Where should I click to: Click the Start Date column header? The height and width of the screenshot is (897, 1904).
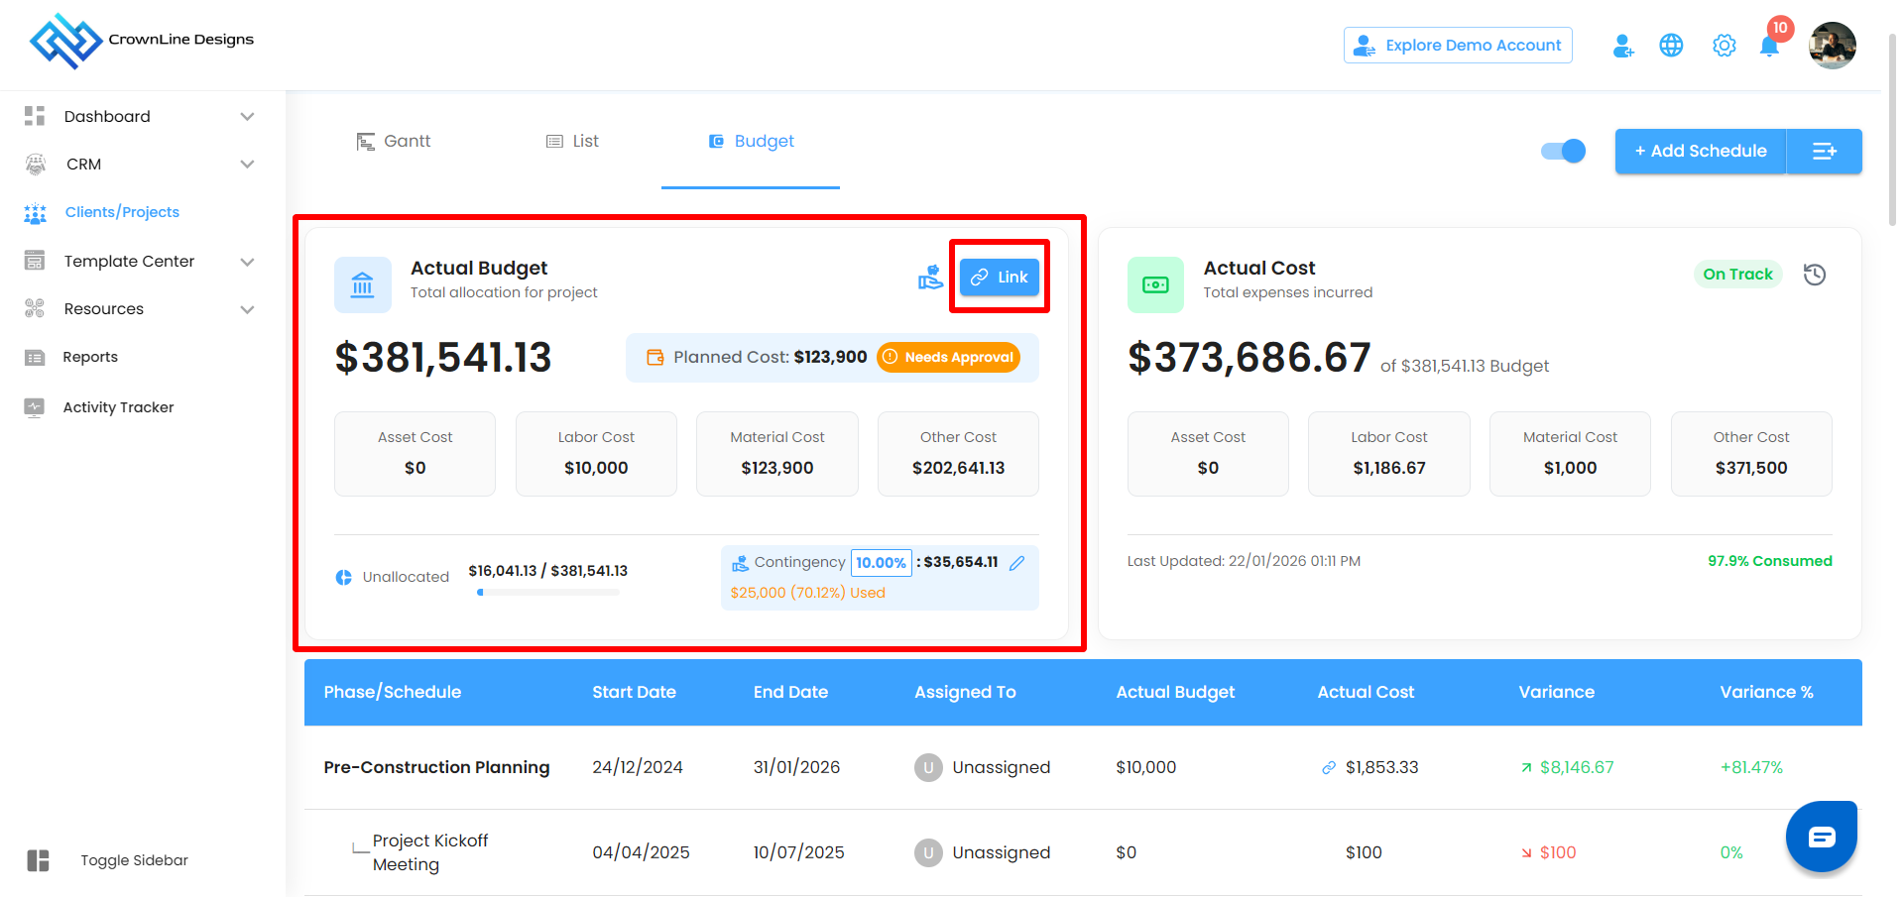[634, 692]
